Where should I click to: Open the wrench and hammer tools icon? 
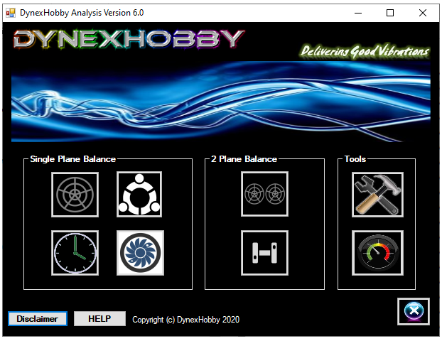pyautogui.click(x=377, y=195)
